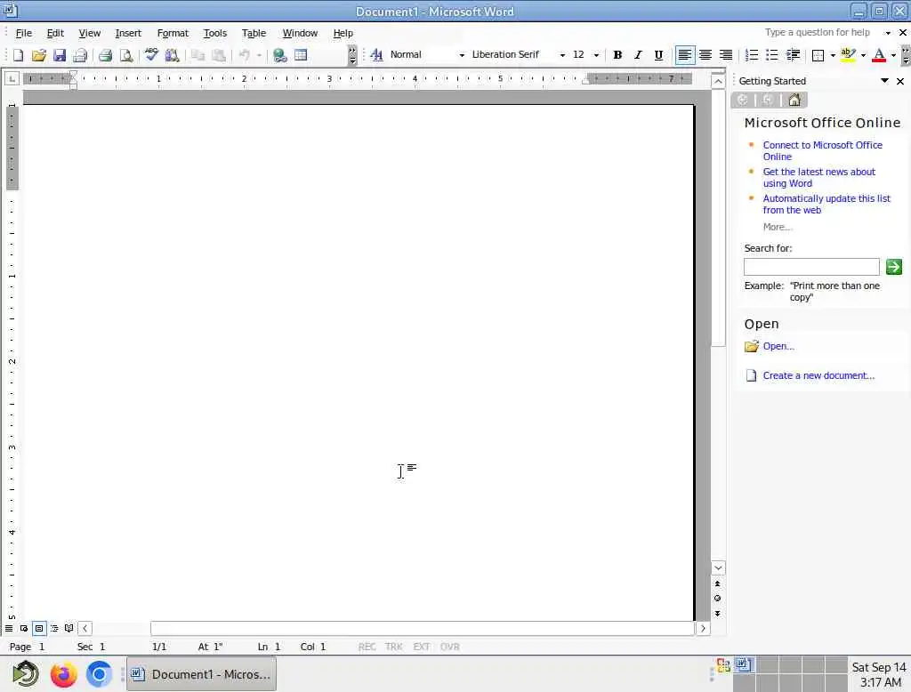The width and height of the screenshot is (911, 692).
Task: Open a file using the folder icon
Action: (x=39, y=55)
